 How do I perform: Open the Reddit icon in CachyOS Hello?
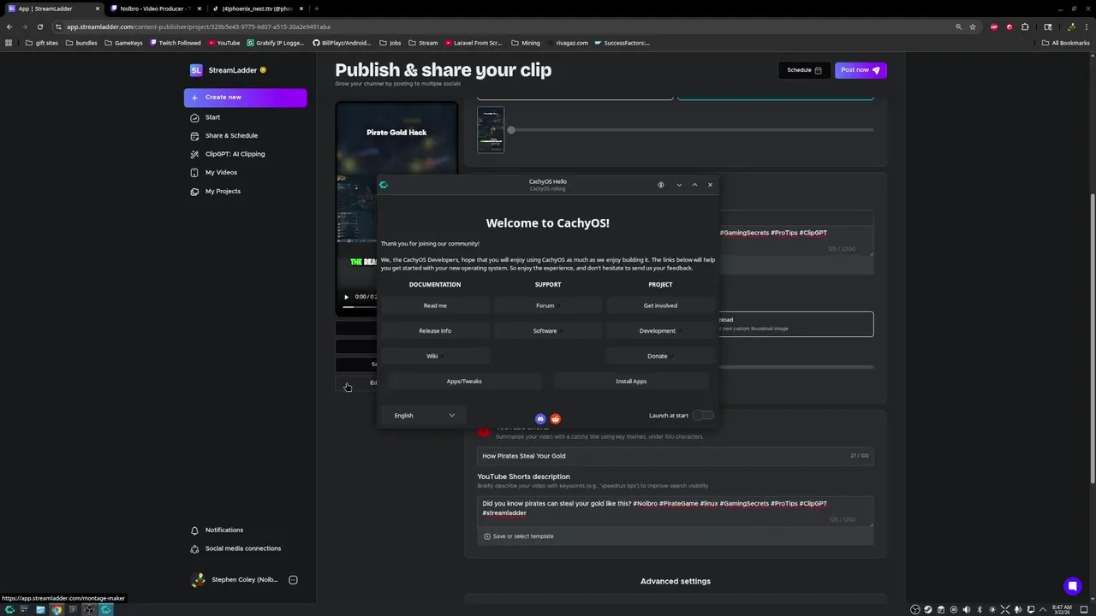tap(556, 419)
